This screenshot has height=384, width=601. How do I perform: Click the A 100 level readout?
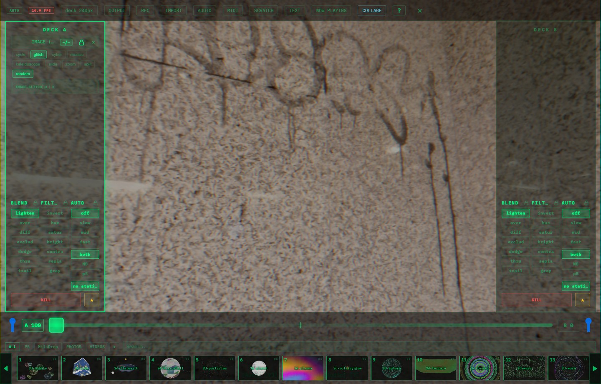click(33, 325)
